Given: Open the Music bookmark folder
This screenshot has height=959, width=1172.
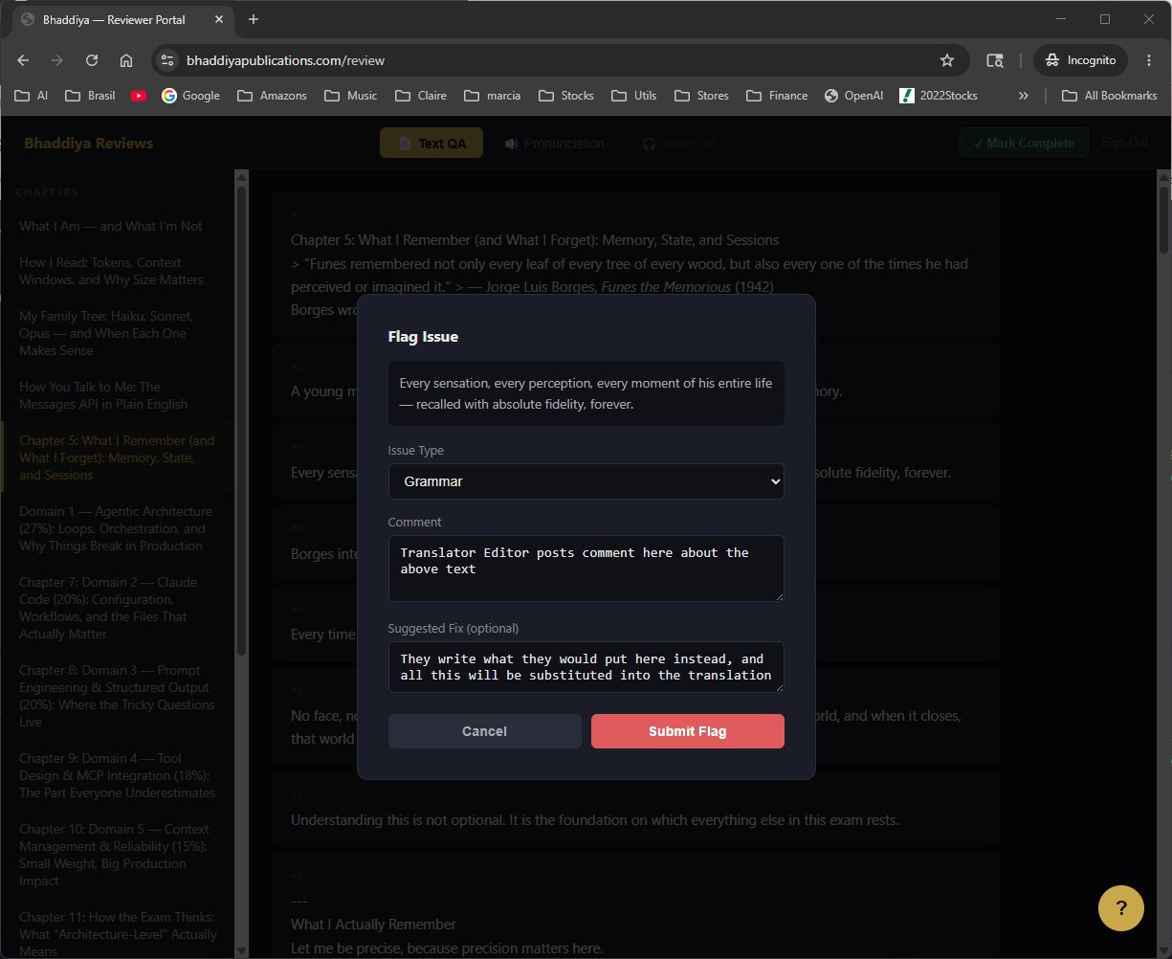Looking at the screenshot, I should [x=351, y=96].
